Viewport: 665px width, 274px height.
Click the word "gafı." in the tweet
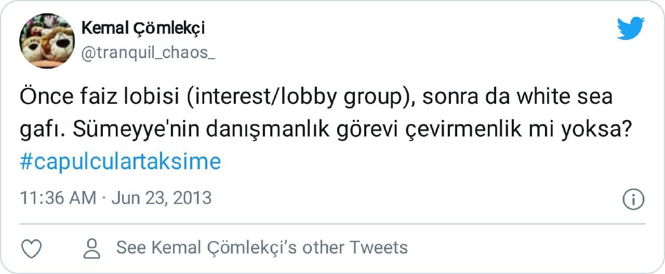click(x=43, y=130)
